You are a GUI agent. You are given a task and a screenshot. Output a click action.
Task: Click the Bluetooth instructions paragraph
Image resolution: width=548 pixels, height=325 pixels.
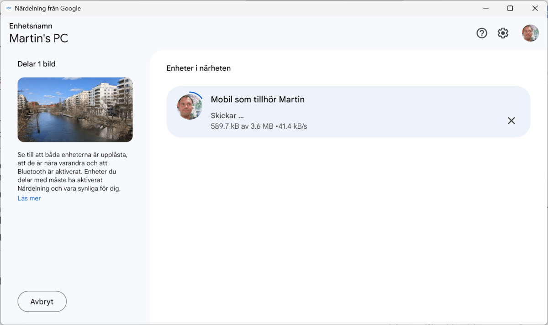(73, 172)
